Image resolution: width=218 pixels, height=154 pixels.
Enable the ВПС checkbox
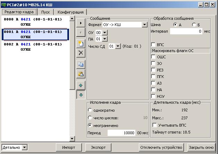point(153,45)
